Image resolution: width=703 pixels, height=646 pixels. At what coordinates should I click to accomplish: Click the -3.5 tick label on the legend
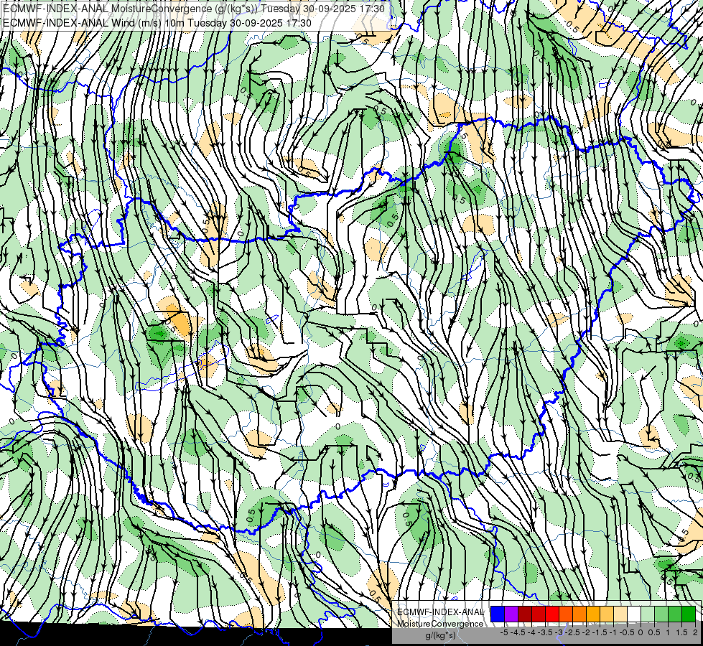[x=545, y=632]
